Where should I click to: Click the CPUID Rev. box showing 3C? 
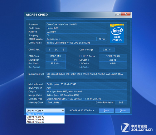point(56,50)
